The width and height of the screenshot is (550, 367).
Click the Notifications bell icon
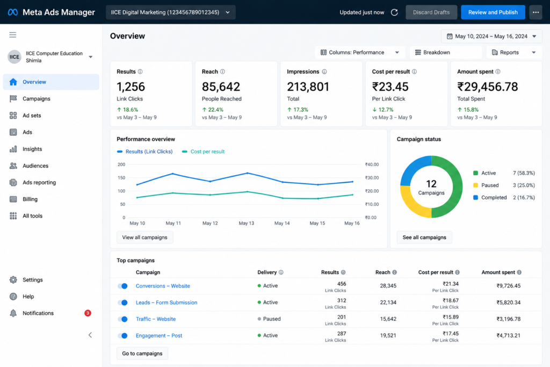[13, 313]
